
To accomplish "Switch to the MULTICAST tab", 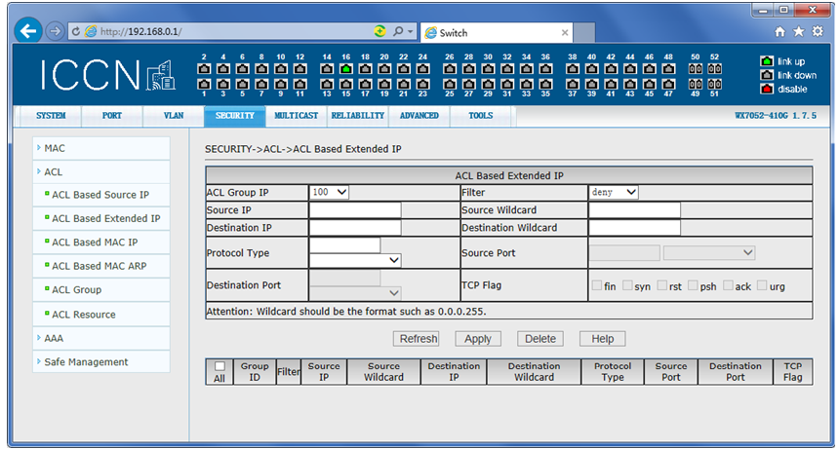I will [x=296, y=116].
